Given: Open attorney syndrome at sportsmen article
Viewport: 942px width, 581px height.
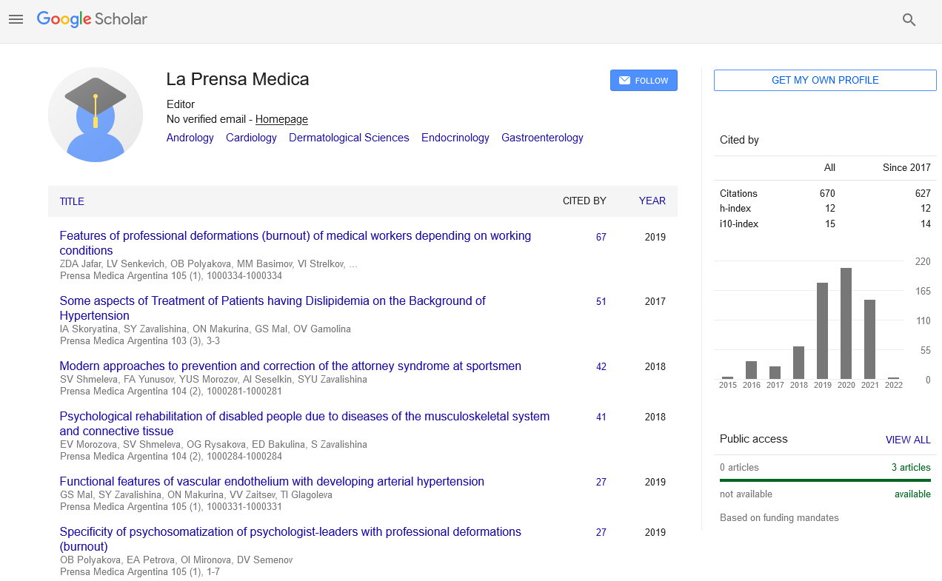Looking at the screenshot, I should click(x=290, y=366).
